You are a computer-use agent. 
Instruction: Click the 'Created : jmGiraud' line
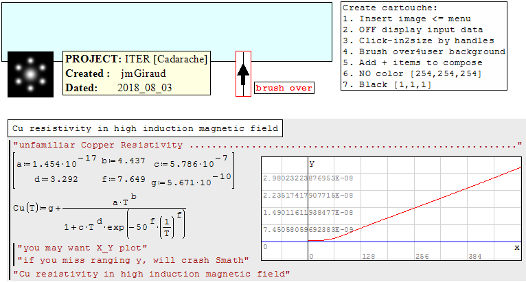[x=115, y=73]
